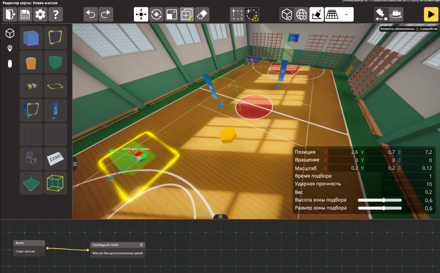Image resolution: width=440 pixels, height=273 pixels.
Task: Choose the rectangular selection tool
Action: (237, 14)
